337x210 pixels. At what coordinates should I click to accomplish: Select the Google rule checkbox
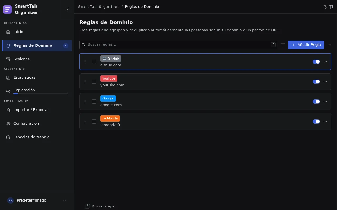(x=94, y=102)
